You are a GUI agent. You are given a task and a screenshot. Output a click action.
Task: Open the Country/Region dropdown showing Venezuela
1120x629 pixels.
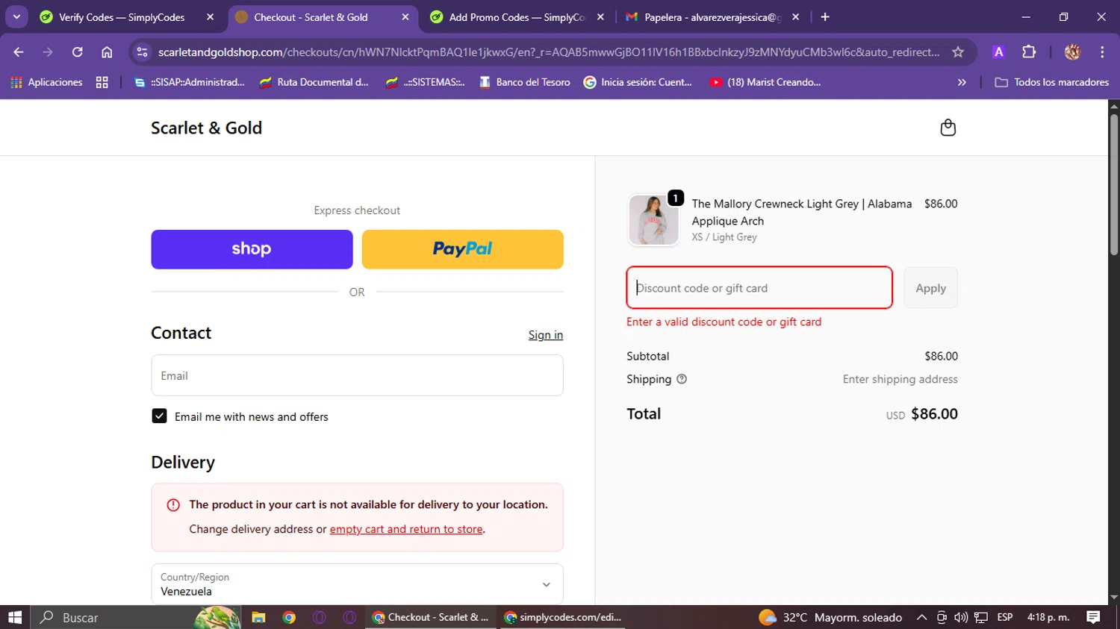pyautogui.click(x=357, y=584)
